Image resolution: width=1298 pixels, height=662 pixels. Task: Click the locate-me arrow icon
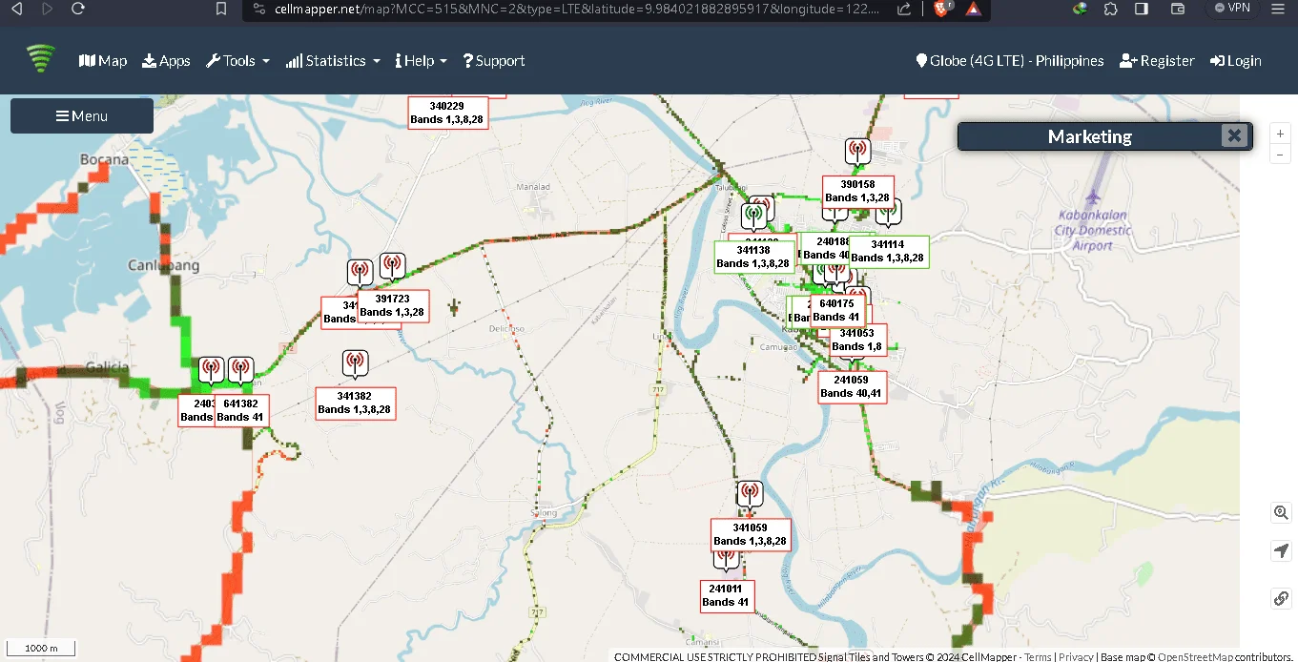(1281, 551)
